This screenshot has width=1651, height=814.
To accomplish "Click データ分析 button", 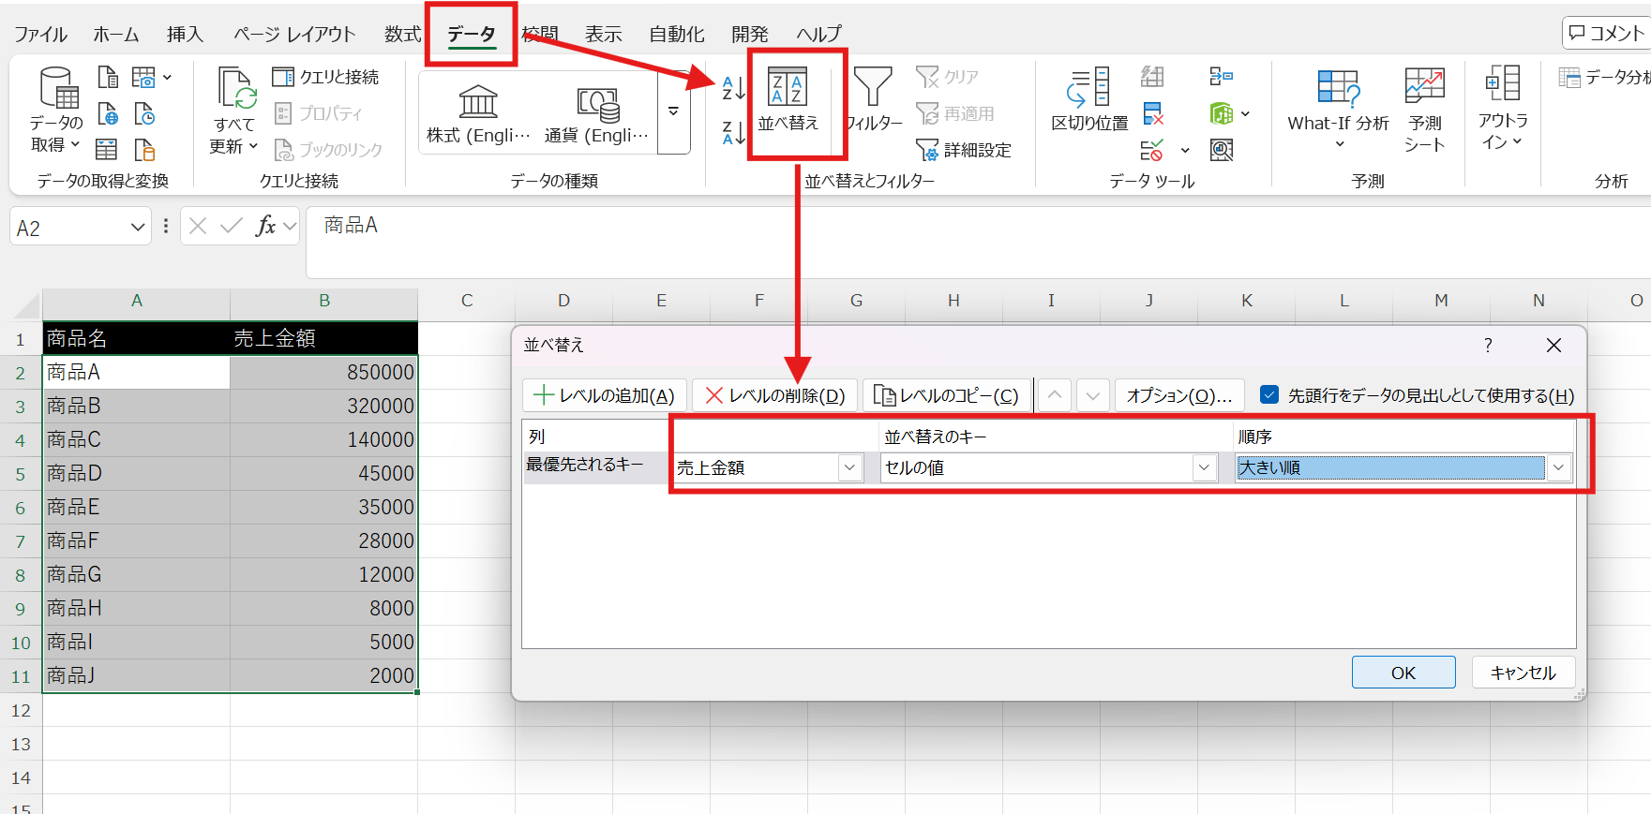I will (x=1604, y=77).
